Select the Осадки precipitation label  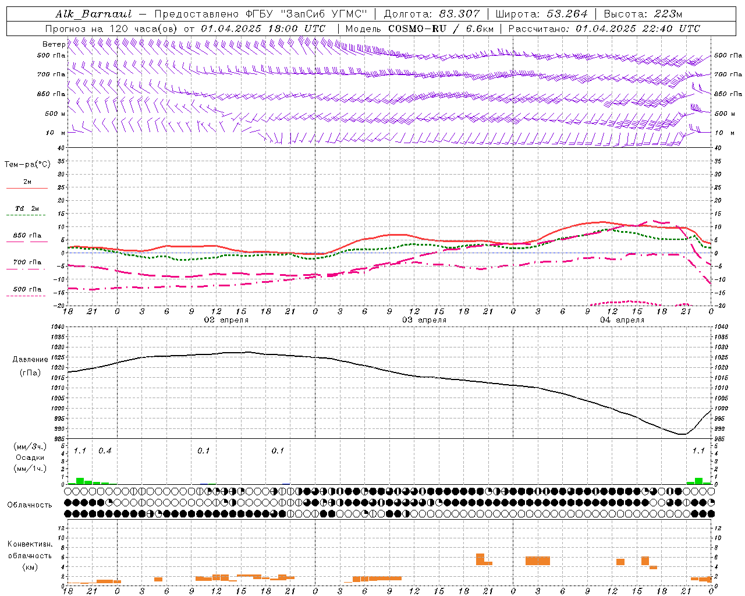(x=30, y=457)
